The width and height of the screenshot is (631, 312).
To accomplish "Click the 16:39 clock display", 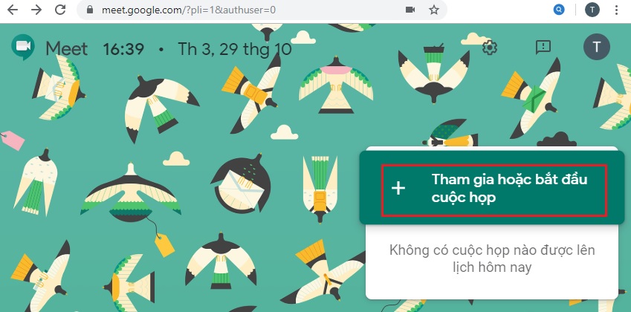I will (123, 49).
